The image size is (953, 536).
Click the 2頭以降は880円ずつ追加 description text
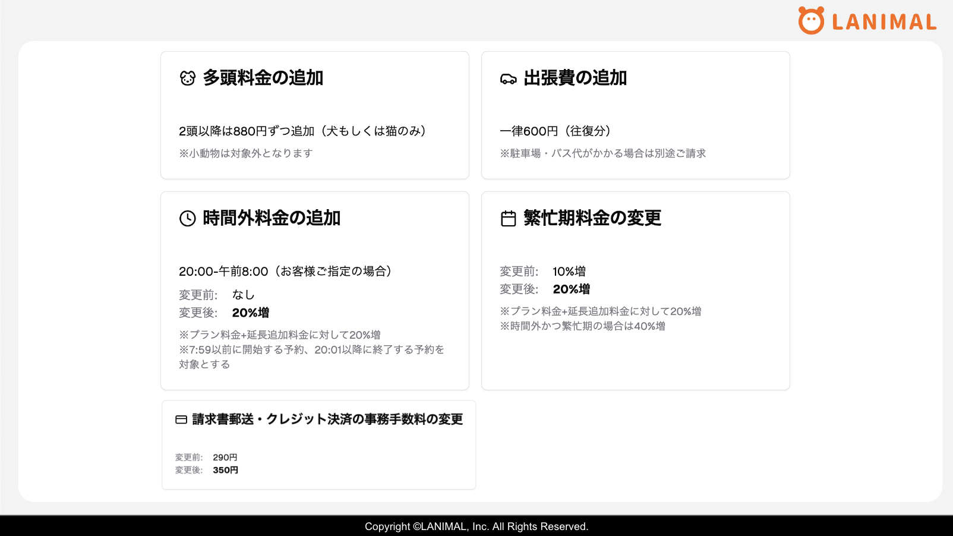302,131
